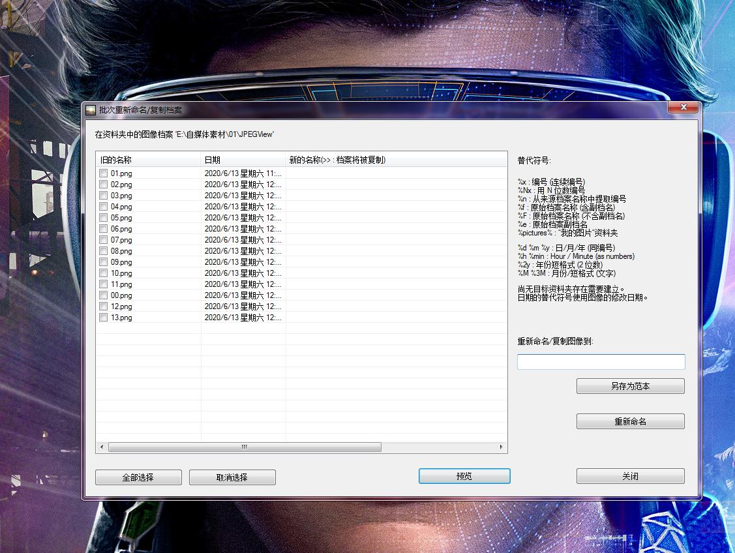Check the checkbox beside 13.png
This screenshot has width=735, height=553.
coord(102,317)
